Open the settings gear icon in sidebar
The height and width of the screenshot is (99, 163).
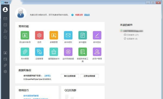pyautogui.click(x=5, y=72)
